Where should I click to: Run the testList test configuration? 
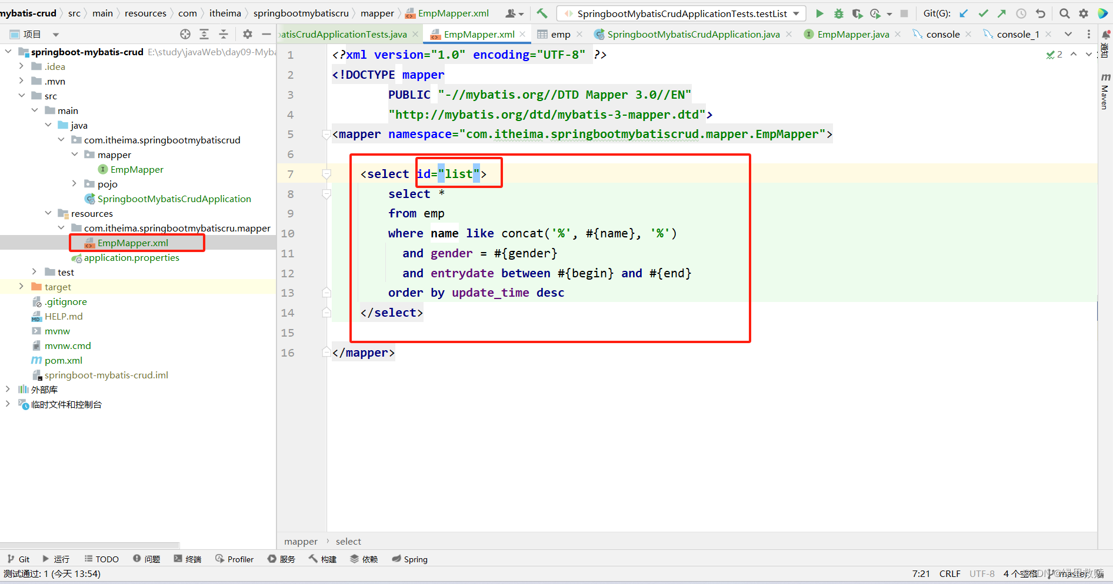click(x=820, y=13)
